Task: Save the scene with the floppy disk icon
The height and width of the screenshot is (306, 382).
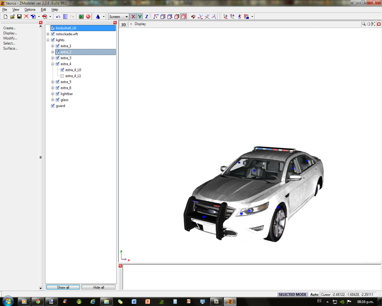Action: [19, 17]
